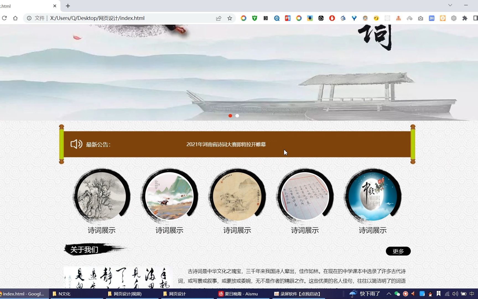478x299 pixels.
Task: Click the calligraphy image in 关于我们
Action: pos(118,277)
